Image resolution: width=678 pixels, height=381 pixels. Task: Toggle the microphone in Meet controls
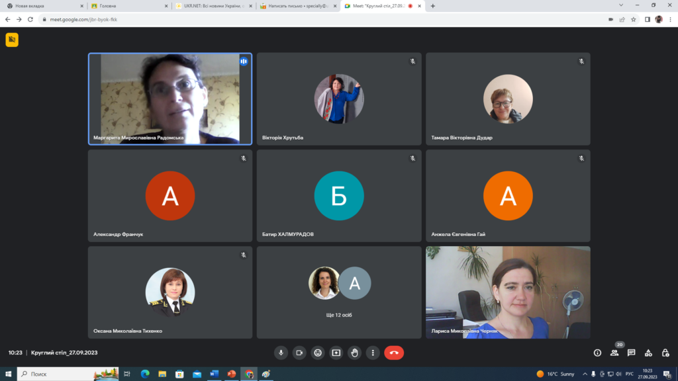281,353
